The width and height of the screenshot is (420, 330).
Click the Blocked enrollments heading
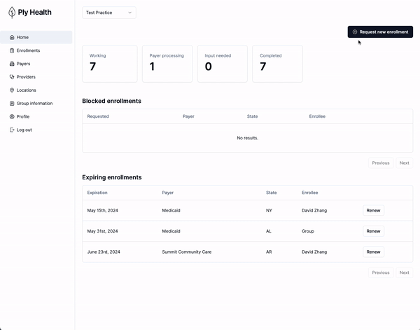[112, 101]
